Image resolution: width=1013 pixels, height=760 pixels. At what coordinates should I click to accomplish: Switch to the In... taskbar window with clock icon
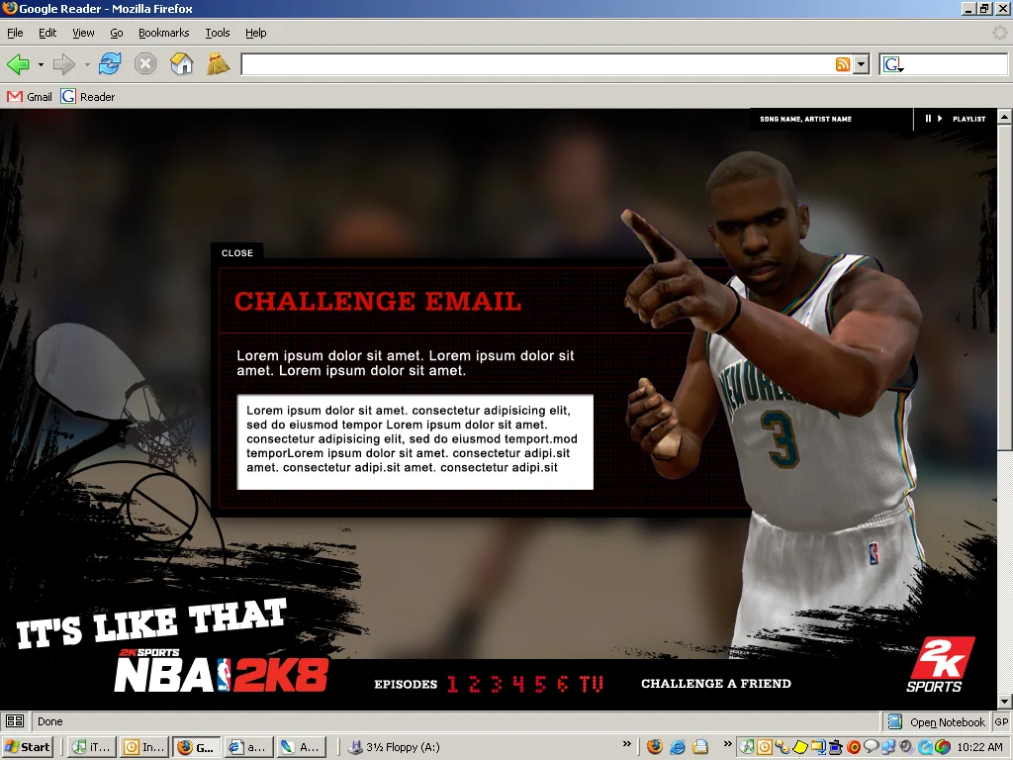click(x=144, y=747)
